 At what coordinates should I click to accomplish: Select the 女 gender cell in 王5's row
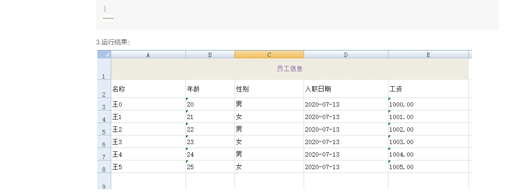point(269,167)
